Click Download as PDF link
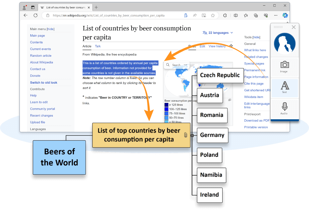Screen dimensions: 309x214 pos(257,121)
